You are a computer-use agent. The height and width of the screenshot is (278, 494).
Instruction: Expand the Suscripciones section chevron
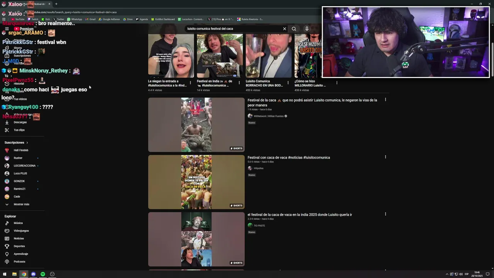pos(27,143)
